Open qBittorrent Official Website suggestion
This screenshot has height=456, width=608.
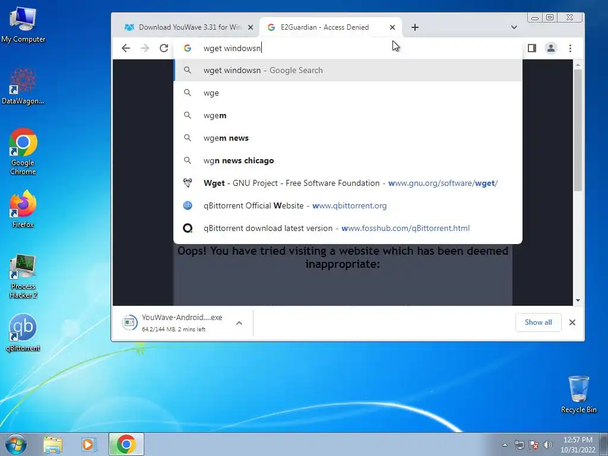point(348,205)
